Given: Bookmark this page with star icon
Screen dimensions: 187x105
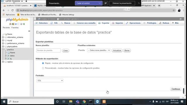Looking at the screenshot, I should tap(174, 10).
